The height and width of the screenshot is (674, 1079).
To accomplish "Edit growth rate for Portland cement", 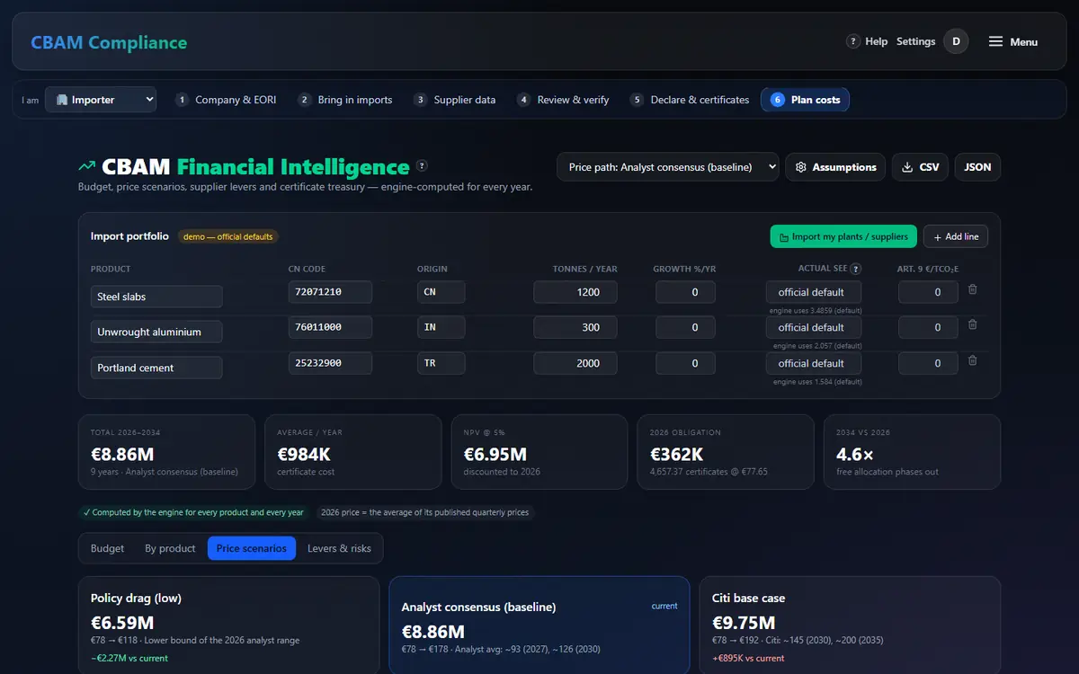I will [685, 363].
